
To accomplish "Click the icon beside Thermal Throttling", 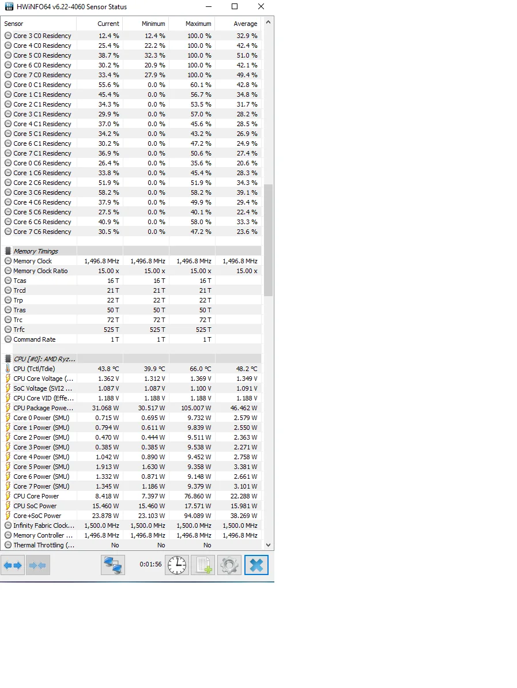I will 8,545.
